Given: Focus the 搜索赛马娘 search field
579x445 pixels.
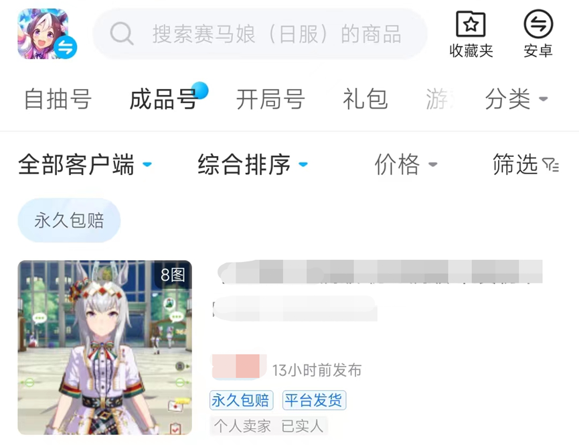Looking at the screenshot, I should click(260, 34).
